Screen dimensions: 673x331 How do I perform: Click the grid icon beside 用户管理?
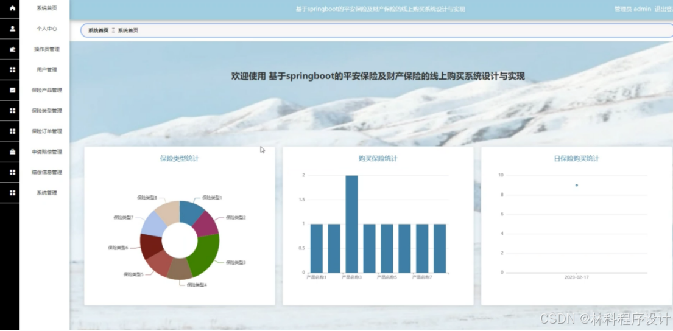(x=12, y=69)
